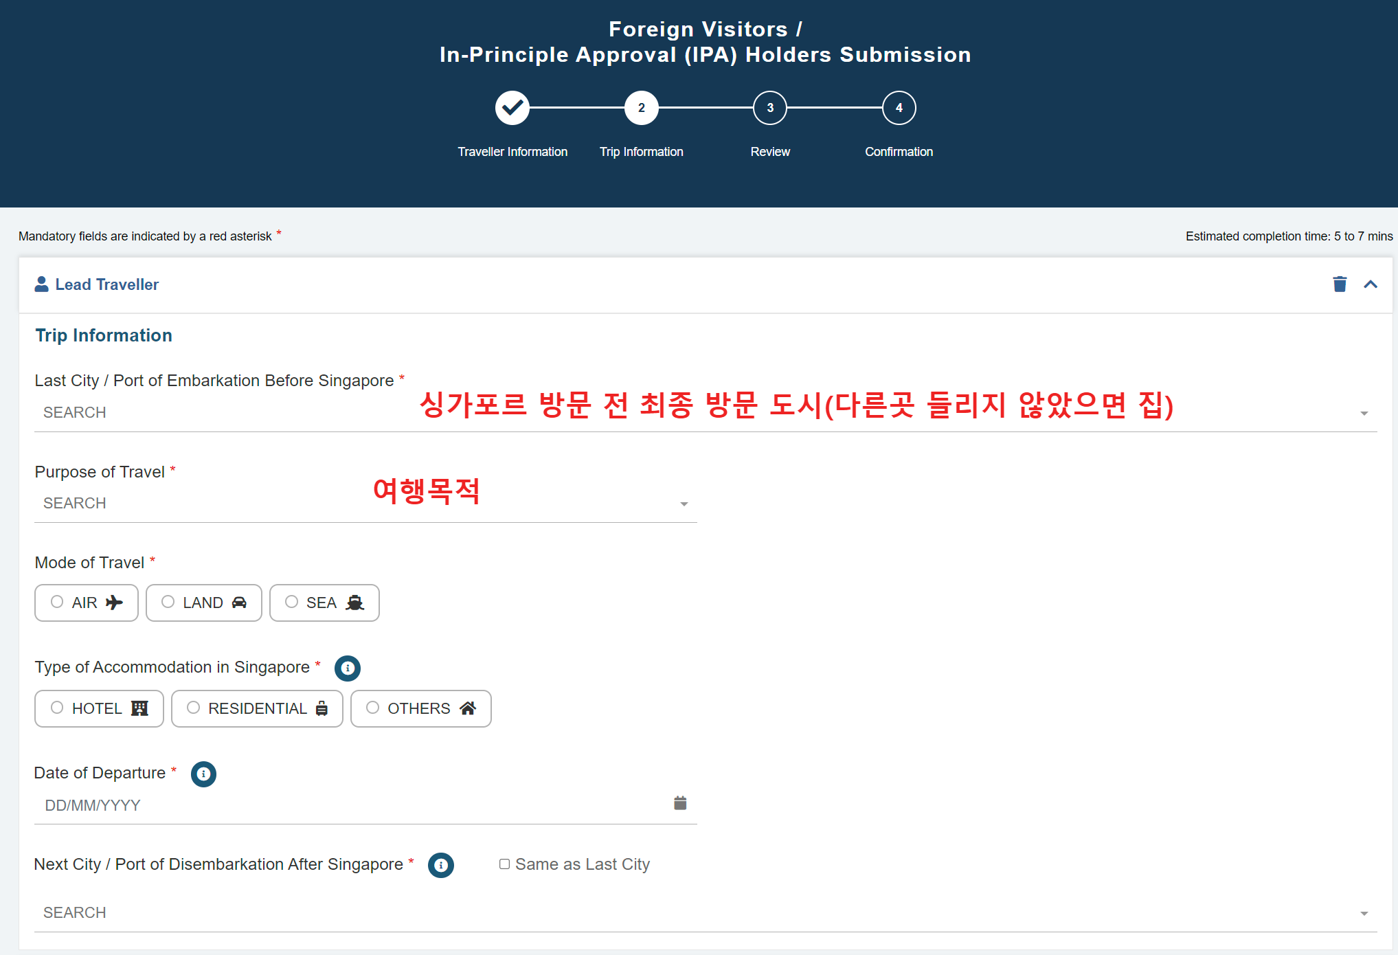The width and height of the screenshot is (1398, 955).
Task: Go to step 4 Confirmation
Action: (x=899, y=108)
